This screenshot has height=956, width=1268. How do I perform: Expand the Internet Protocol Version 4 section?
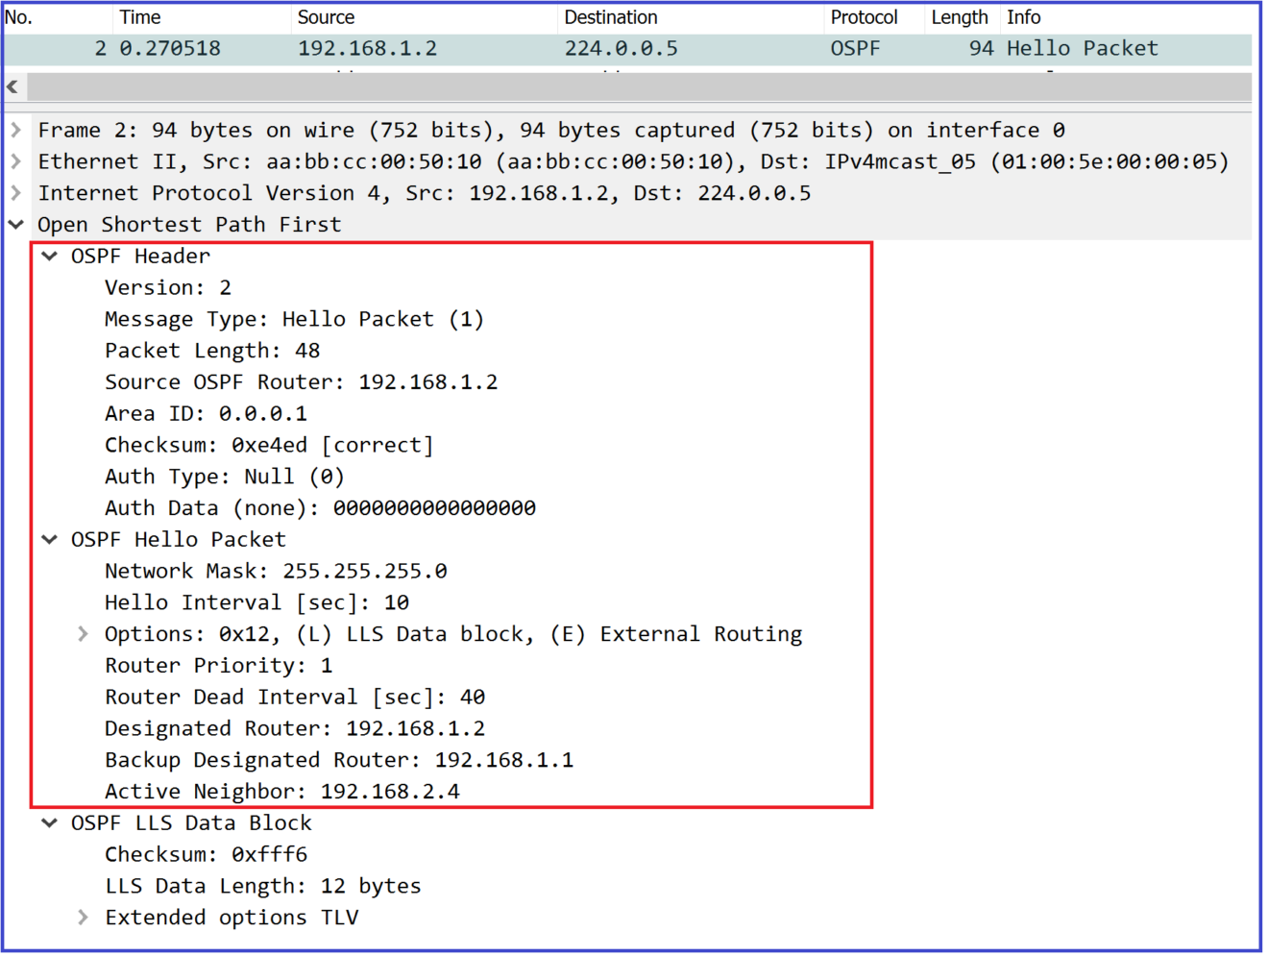[16, 193]
